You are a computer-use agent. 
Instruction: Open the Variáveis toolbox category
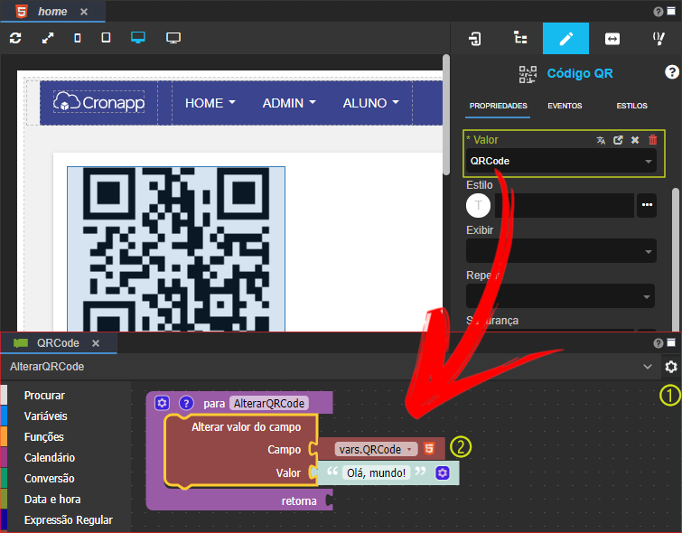click(46, 416)
